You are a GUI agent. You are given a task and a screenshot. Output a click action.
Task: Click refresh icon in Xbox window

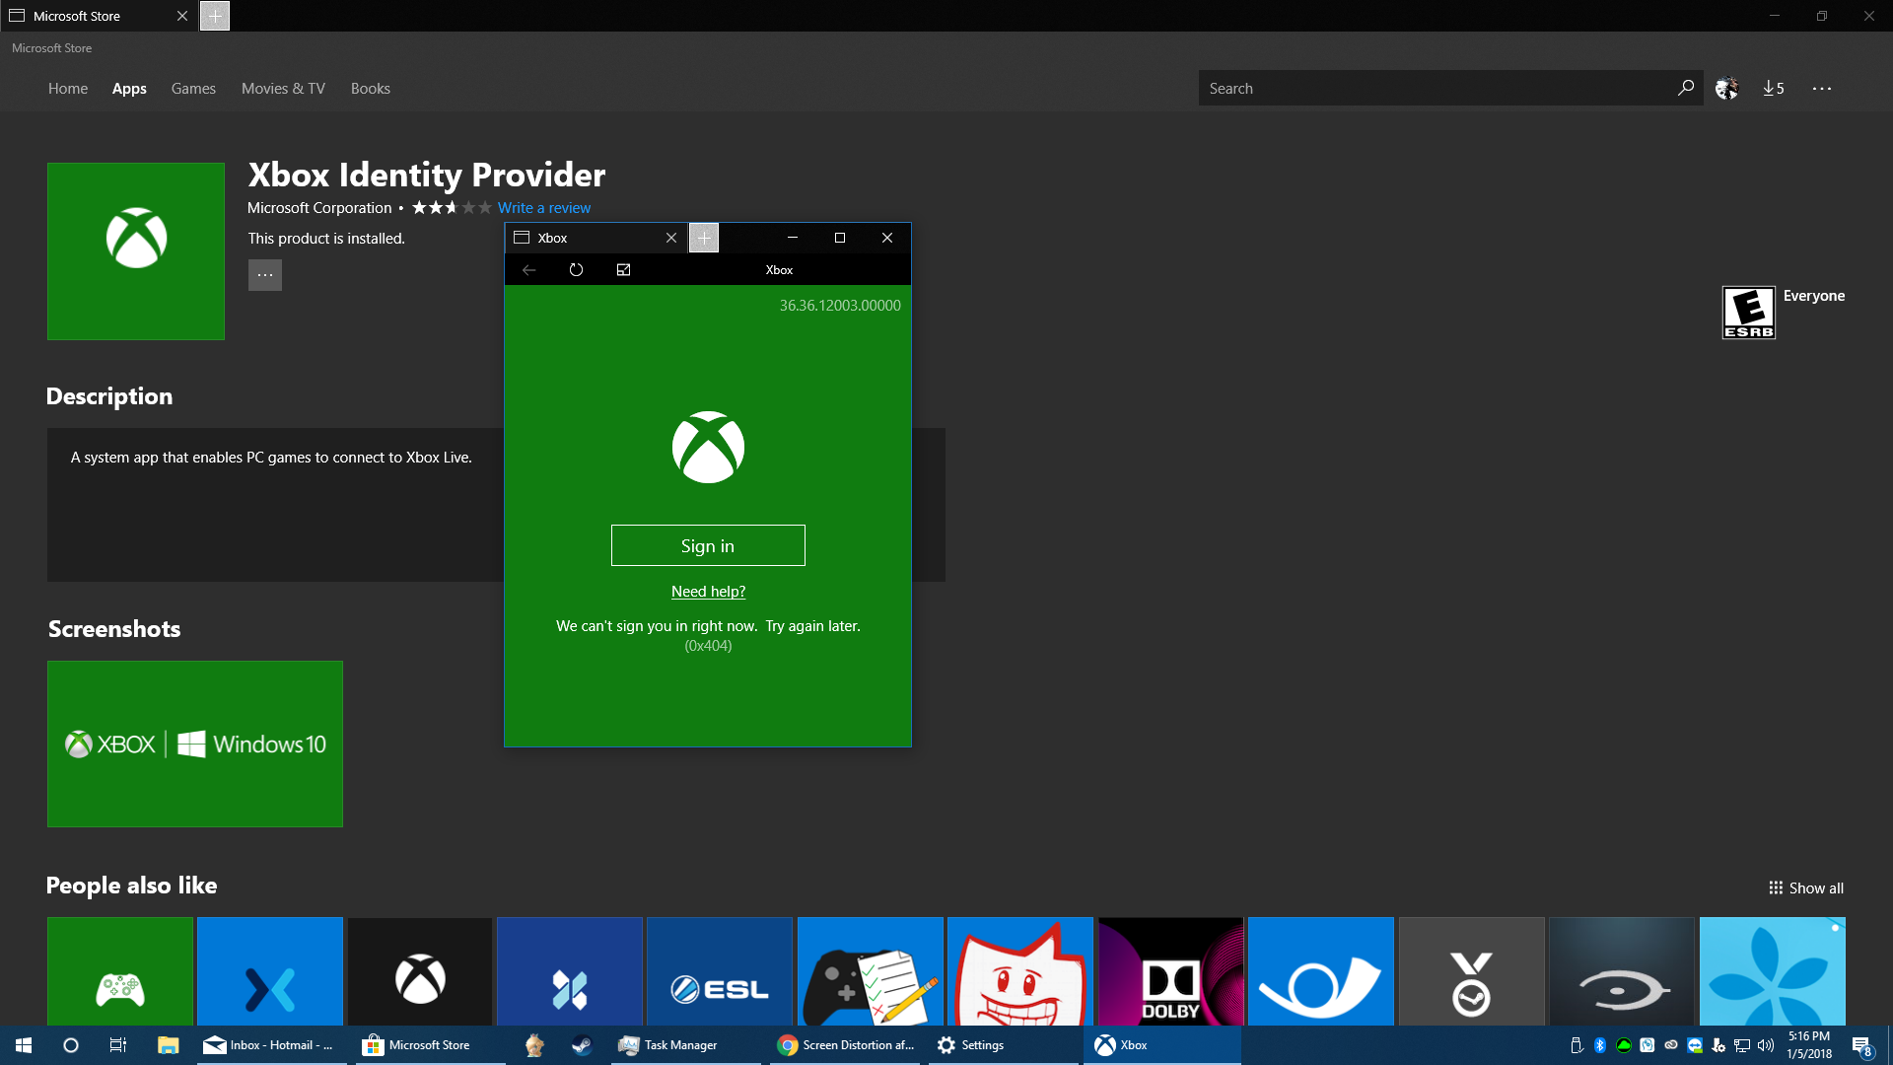577,269
